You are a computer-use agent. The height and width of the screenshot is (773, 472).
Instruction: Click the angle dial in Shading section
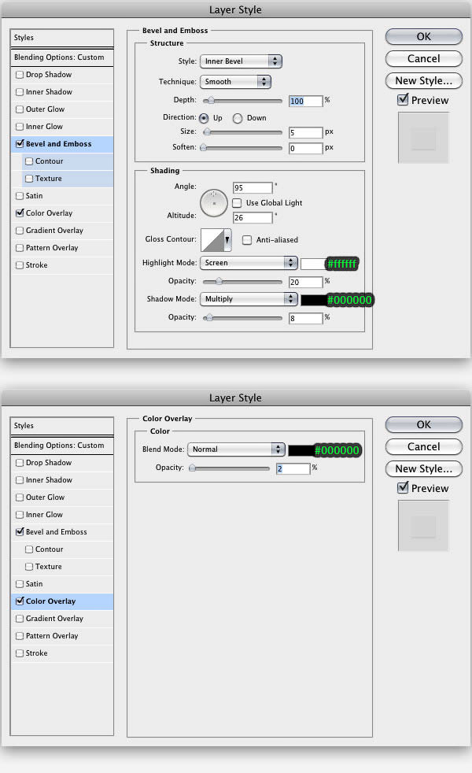point(214,203)
